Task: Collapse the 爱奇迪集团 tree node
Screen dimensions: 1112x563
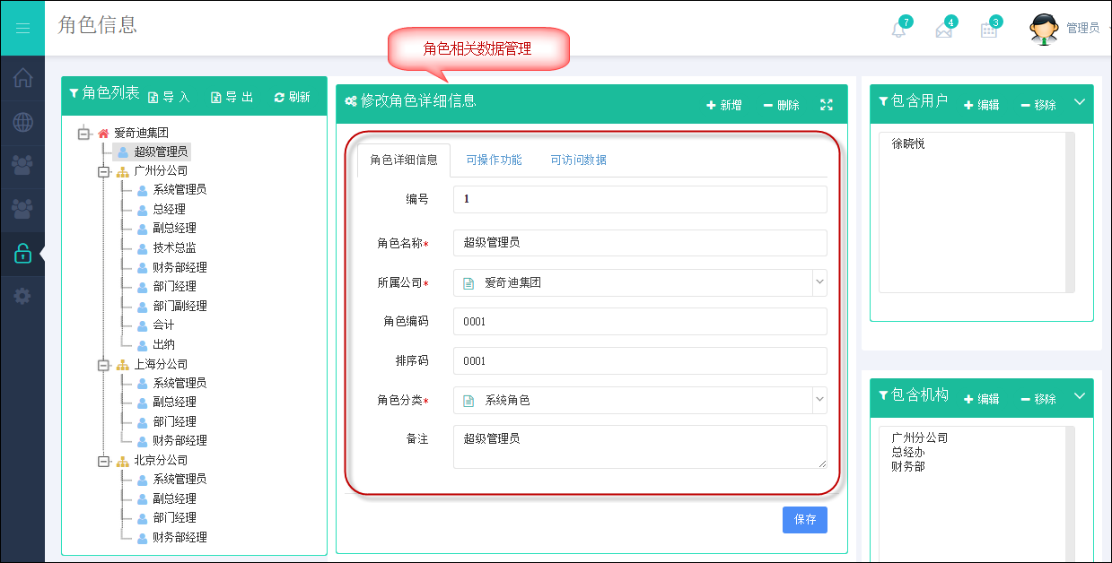Action: click(x=84, y=133)
